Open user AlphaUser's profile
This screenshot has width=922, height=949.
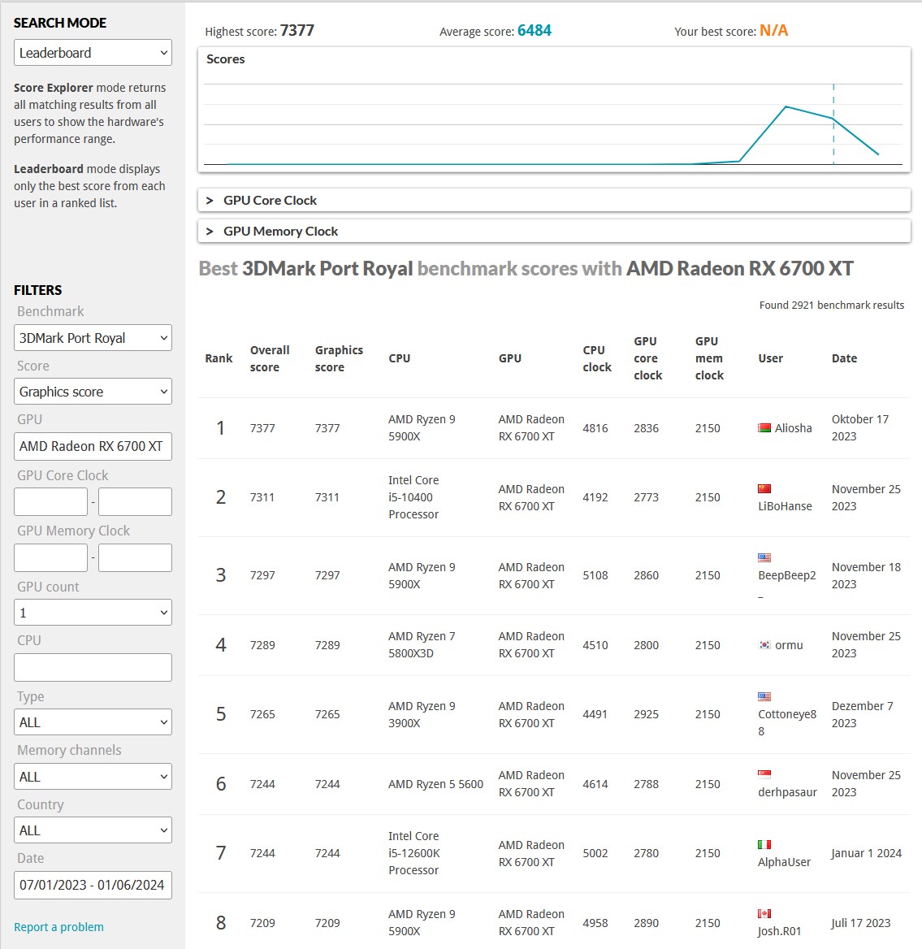pos(784,862)
